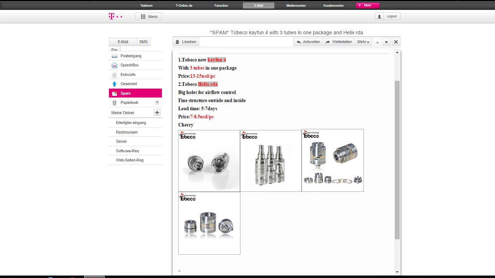Screen dimensions: 495x278
Task: Open the Posteingang inbox folder
Action: pos(131,56)
